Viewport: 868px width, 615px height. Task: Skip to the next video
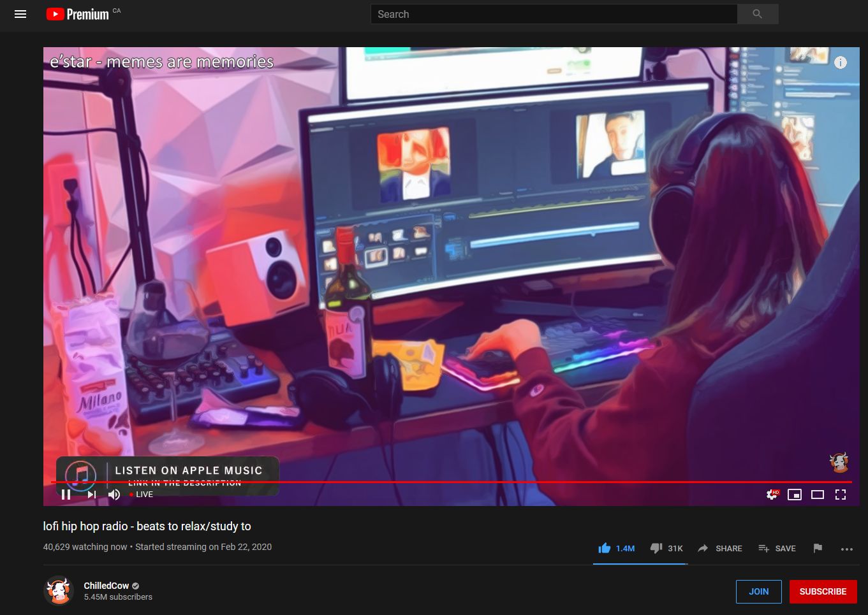pos(92,495)
